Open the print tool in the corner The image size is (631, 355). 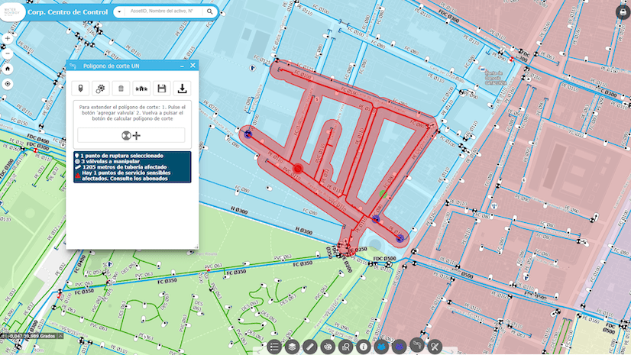point(623,12)
